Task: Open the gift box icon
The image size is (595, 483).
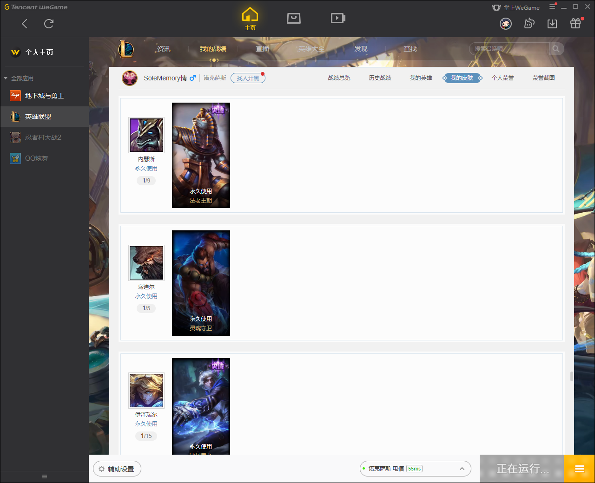Action: tap(576, 23)
